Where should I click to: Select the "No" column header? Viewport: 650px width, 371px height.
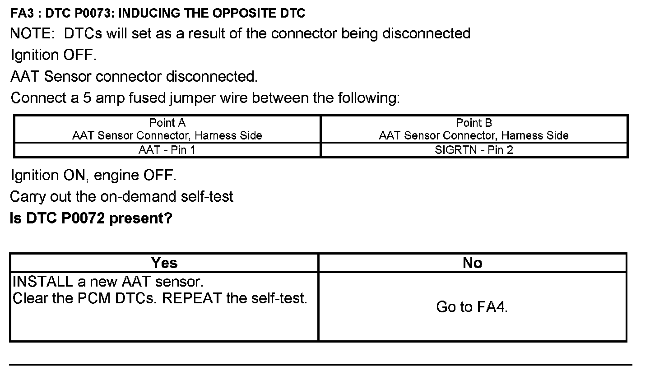pyautogui.click(x=472, y=263)
